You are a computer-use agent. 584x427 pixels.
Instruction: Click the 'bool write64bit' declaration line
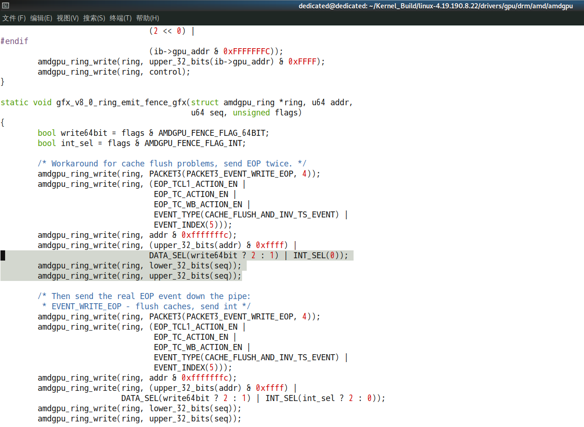(x=153, y=133)
